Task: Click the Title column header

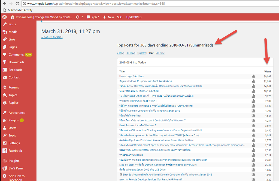Action: 122,72
